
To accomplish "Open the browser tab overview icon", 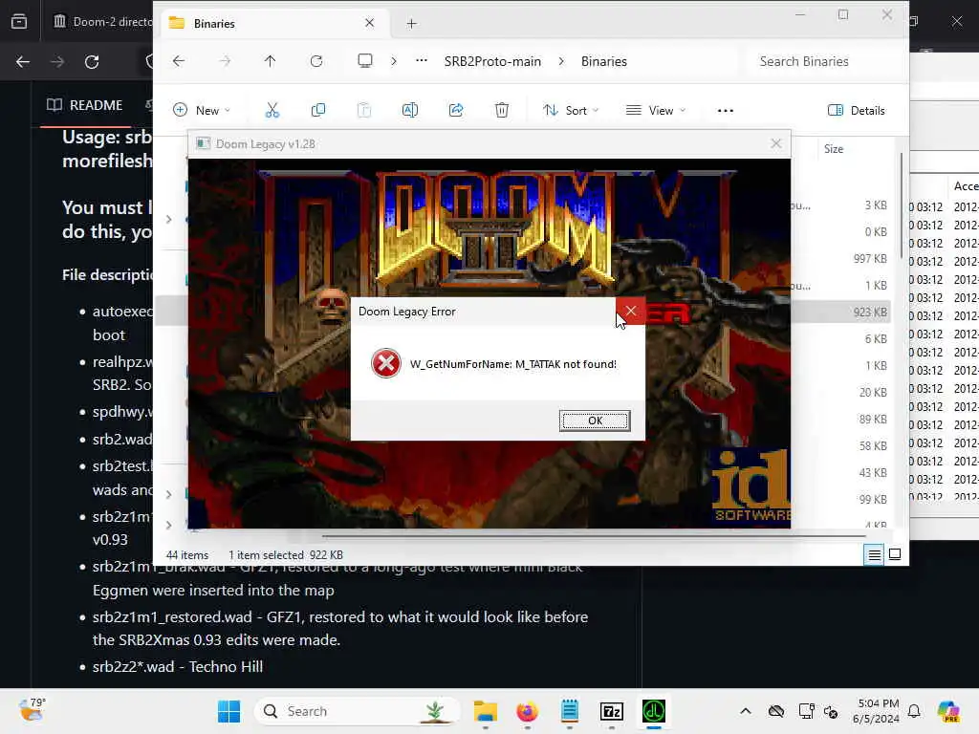I will point(19,21).
